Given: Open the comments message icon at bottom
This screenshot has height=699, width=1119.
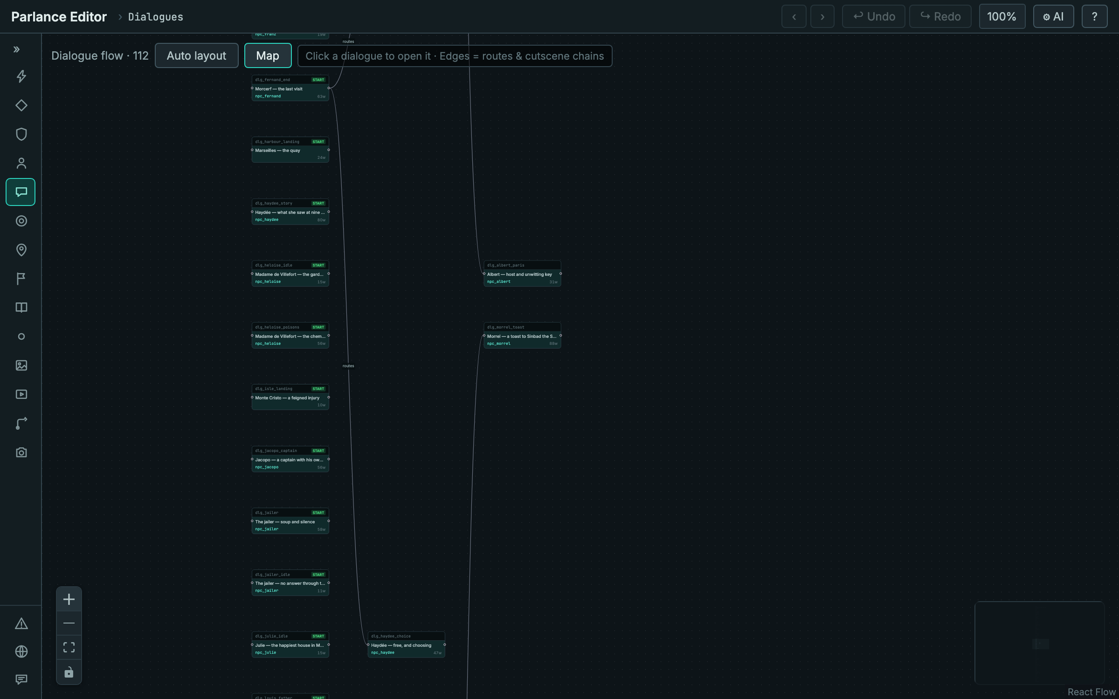Looking at the screenshot, I should pos(21,679).
